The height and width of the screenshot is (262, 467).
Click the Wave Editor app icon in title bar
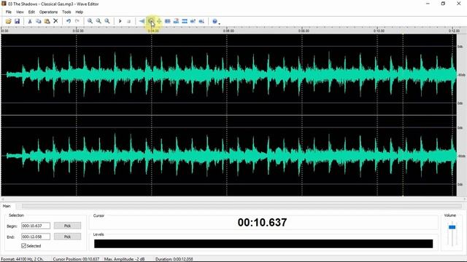[4, 4]
